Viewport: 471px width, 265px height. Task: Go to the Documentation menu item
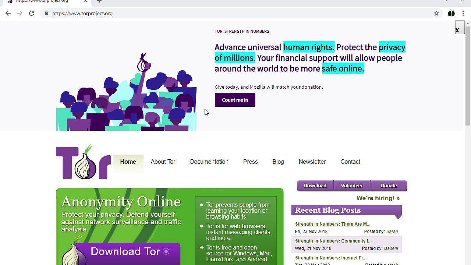point(209,162)
